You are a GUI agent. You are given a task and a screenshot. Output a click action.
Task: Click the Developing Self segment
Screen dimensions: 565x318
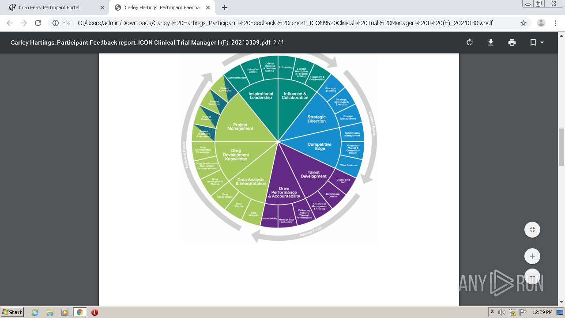pos(343,181)
